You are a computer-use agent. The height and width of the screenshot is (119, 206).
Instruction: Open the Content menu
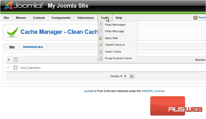(39, 18)
